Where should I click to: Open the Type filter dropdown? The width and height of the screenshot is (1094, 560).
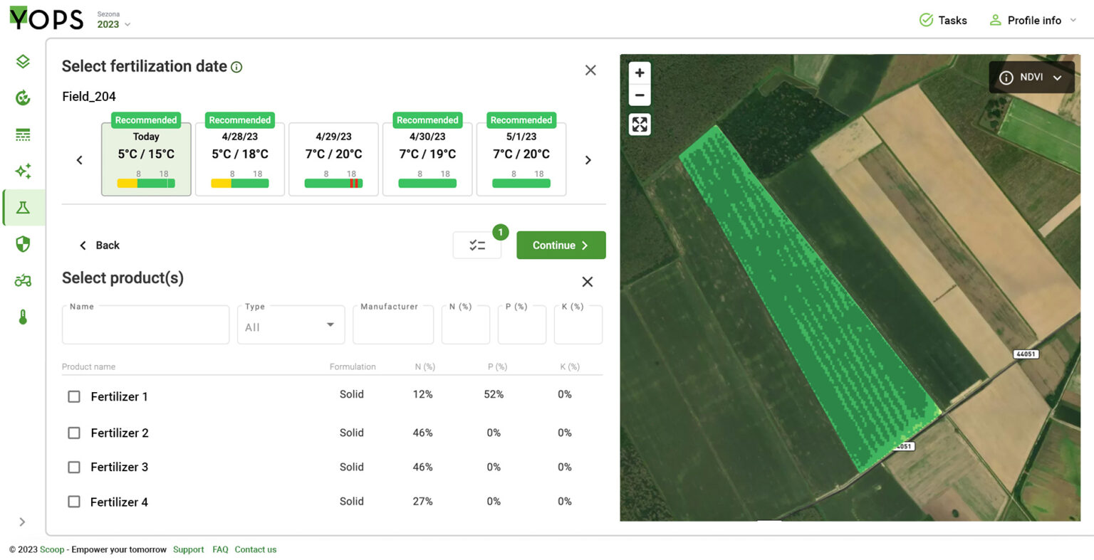tap(291, 326)
